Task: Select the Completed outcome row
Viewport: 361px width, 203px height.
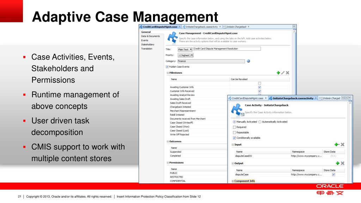Action: point(176,156)
